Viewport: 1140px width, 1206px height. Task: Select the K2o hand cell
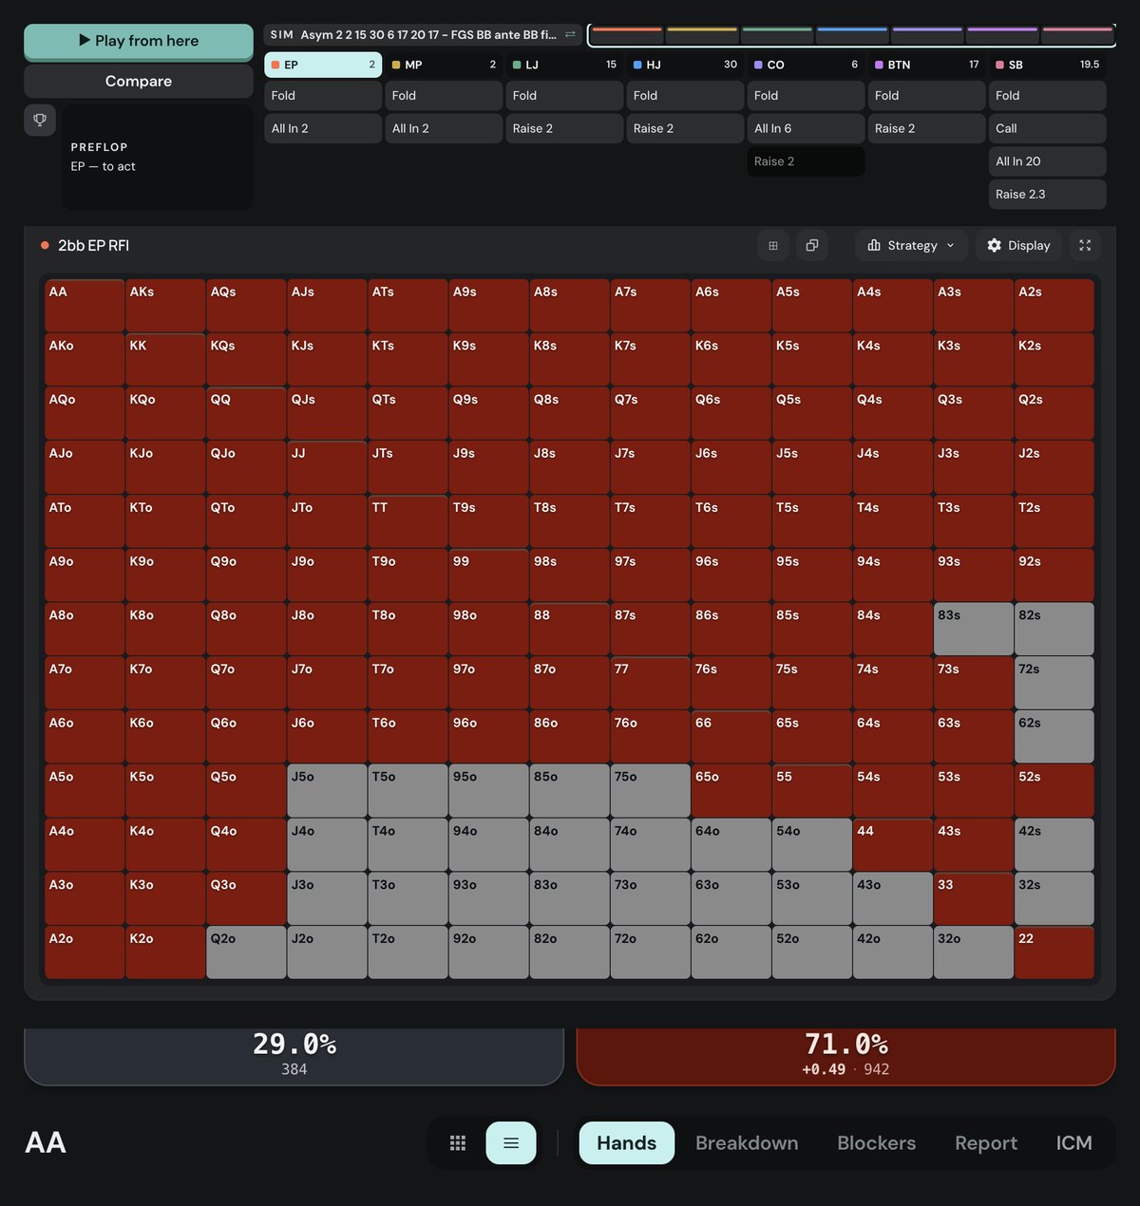tap(165, 952)
